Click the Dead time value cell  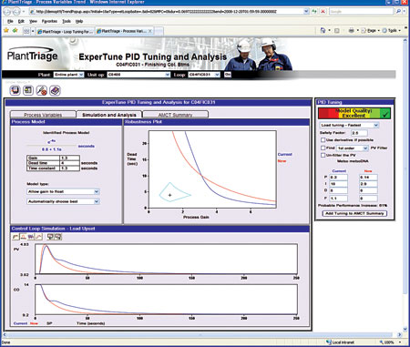(x=69, y=163)
